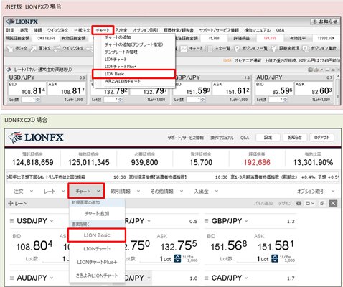Expand その他情報 dropdown in C2 navigation
This screenshot has height=287, width=343.
(x=166, y=192)
